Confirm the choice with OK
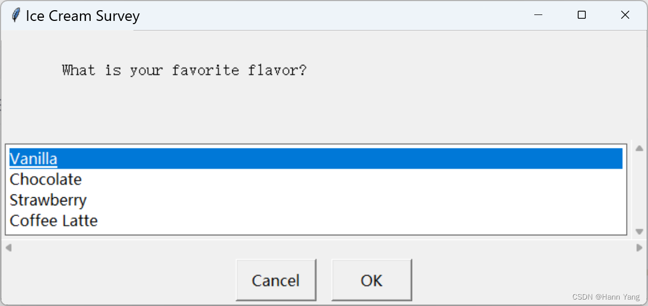Image resolution: width=648 pixels, height=306 pixels. tap(372, 280)
